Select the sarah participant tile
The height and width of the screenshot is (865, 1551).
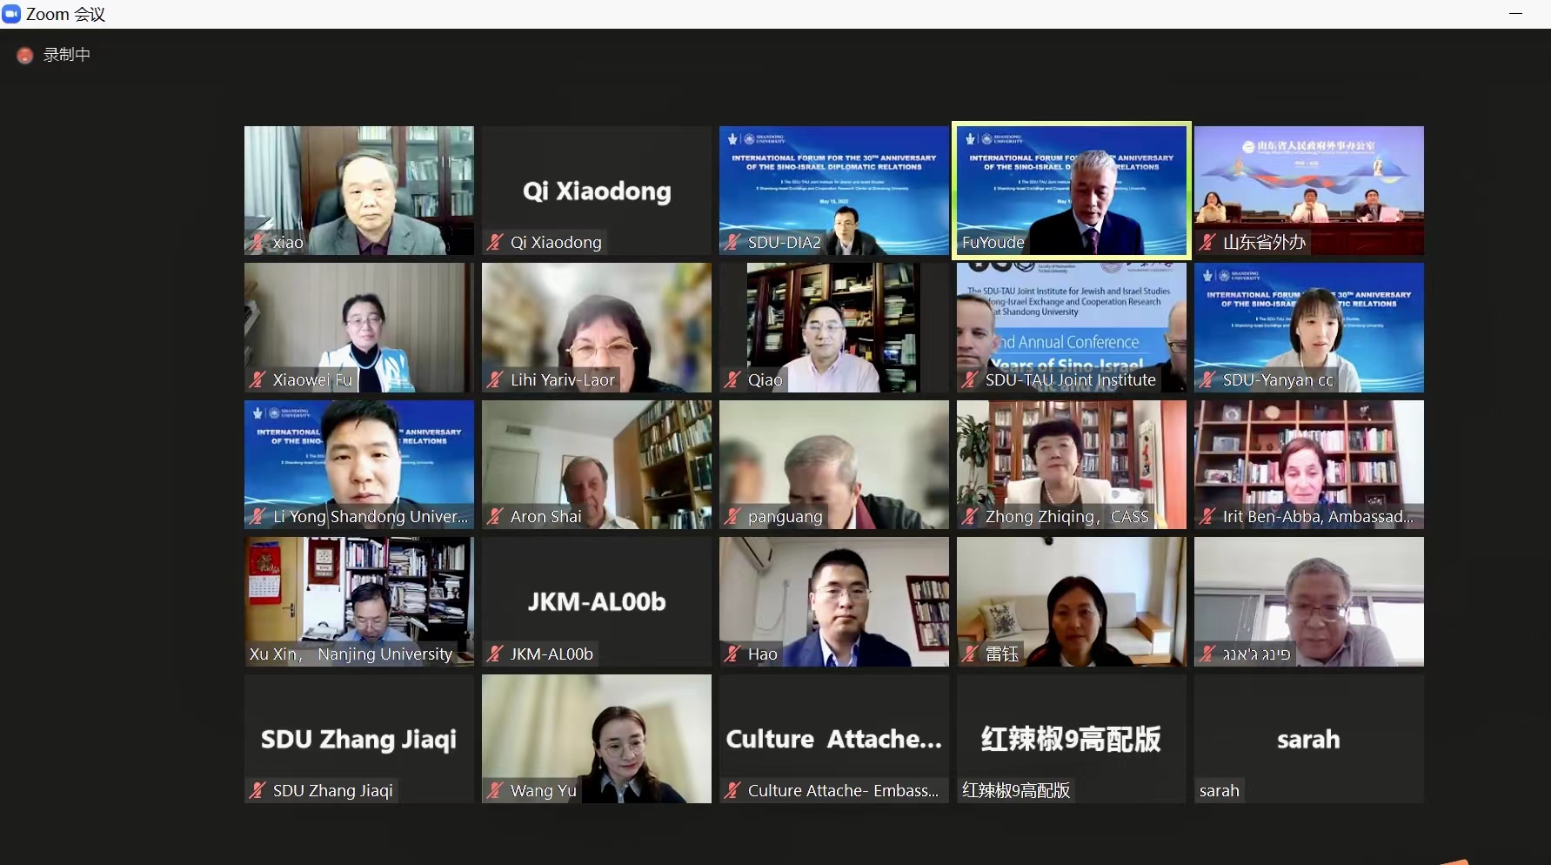click(1309, 739)
